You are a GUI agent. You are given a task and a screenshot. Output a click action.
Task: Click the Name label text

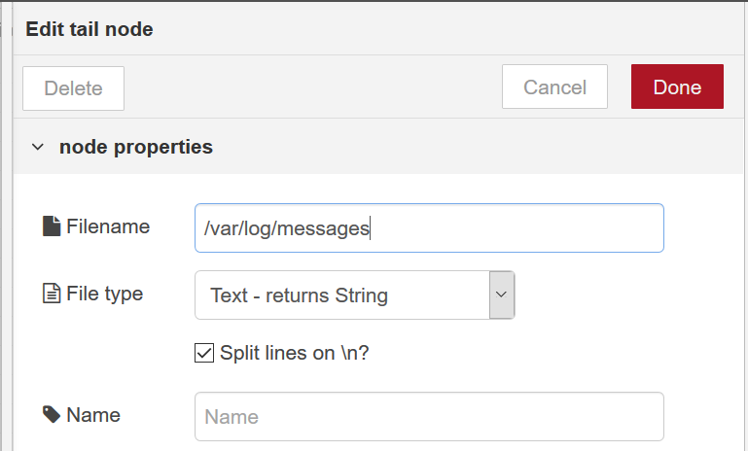tap(93, 415)
